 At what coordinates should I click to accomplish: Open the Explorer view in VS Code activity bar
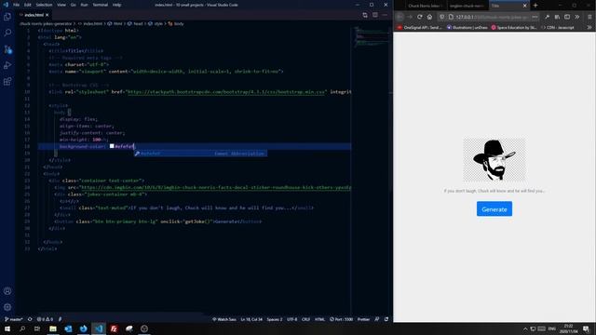[7, 17]
